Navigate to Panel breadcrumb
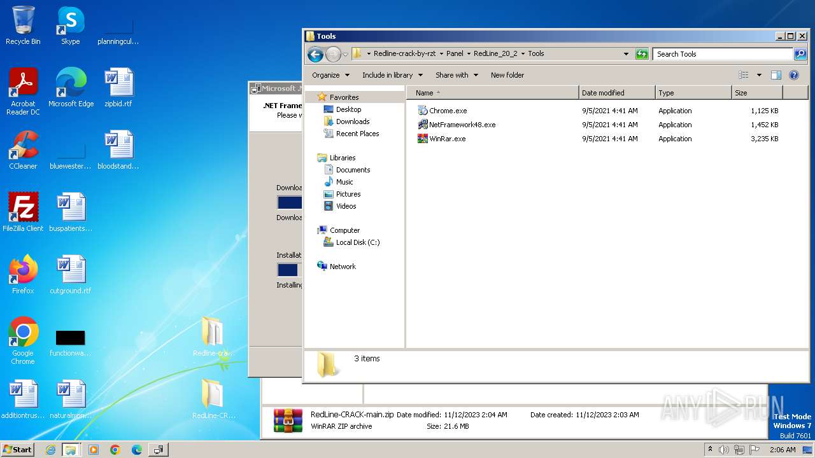815x458 pixels. click(455, 54)
